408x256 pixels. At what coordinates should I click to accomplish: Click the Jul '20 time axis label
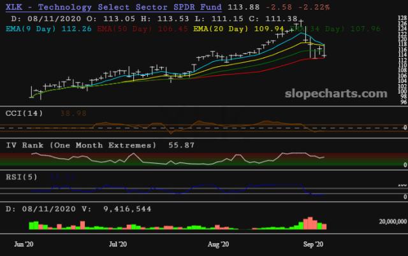point(118,245)
